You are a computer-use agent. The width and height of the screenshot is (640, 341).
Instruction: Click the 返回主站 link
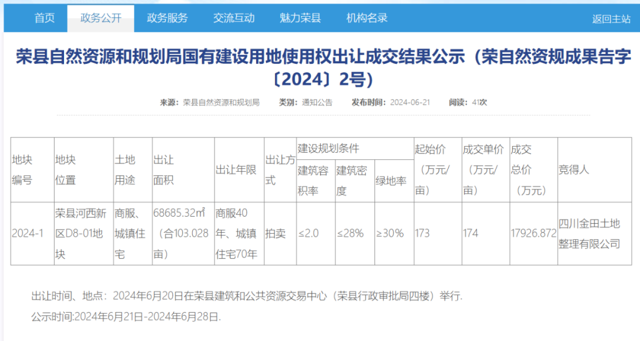(611, 19)
